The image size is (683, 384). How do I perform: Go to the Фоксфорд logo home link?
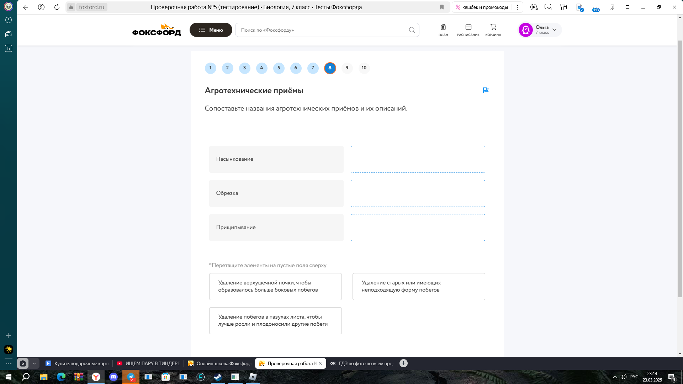(x=157, y=30)
